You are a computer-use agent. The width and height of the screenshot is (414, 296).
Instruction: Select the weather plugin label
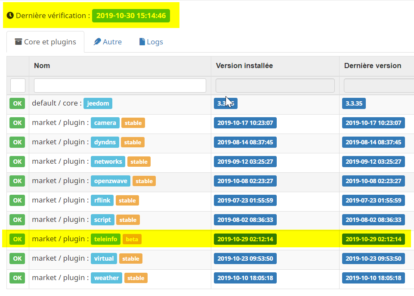coord(106,278)
